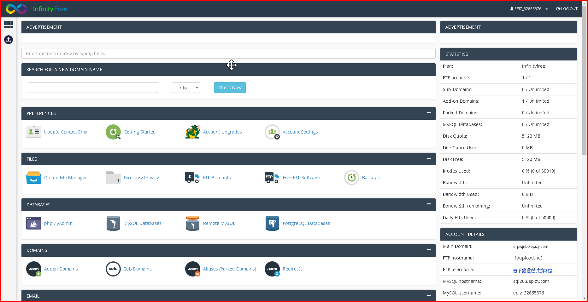Click the 'Find functions quickly' search box
Viewport: 588px width, 302px height.
pyautogui.click(x=228, y=53)
